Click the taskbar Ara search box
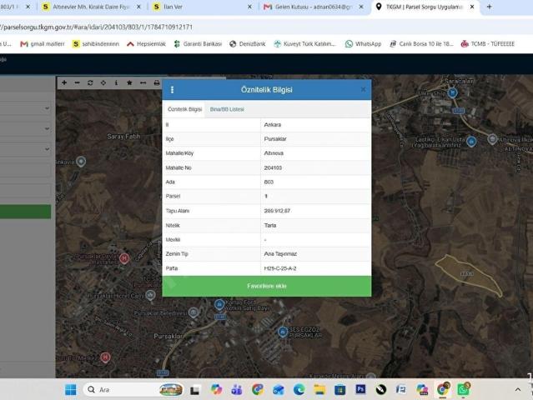The image size is (533, 400). 134,390
